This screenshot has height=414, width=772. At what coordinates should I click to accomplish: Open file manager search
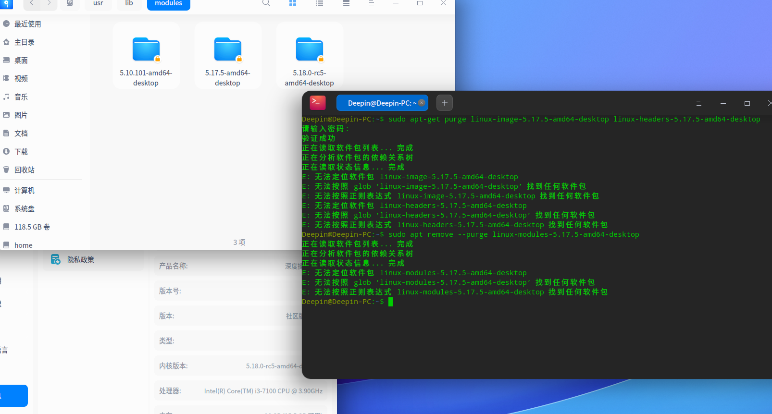pos(266,3)
